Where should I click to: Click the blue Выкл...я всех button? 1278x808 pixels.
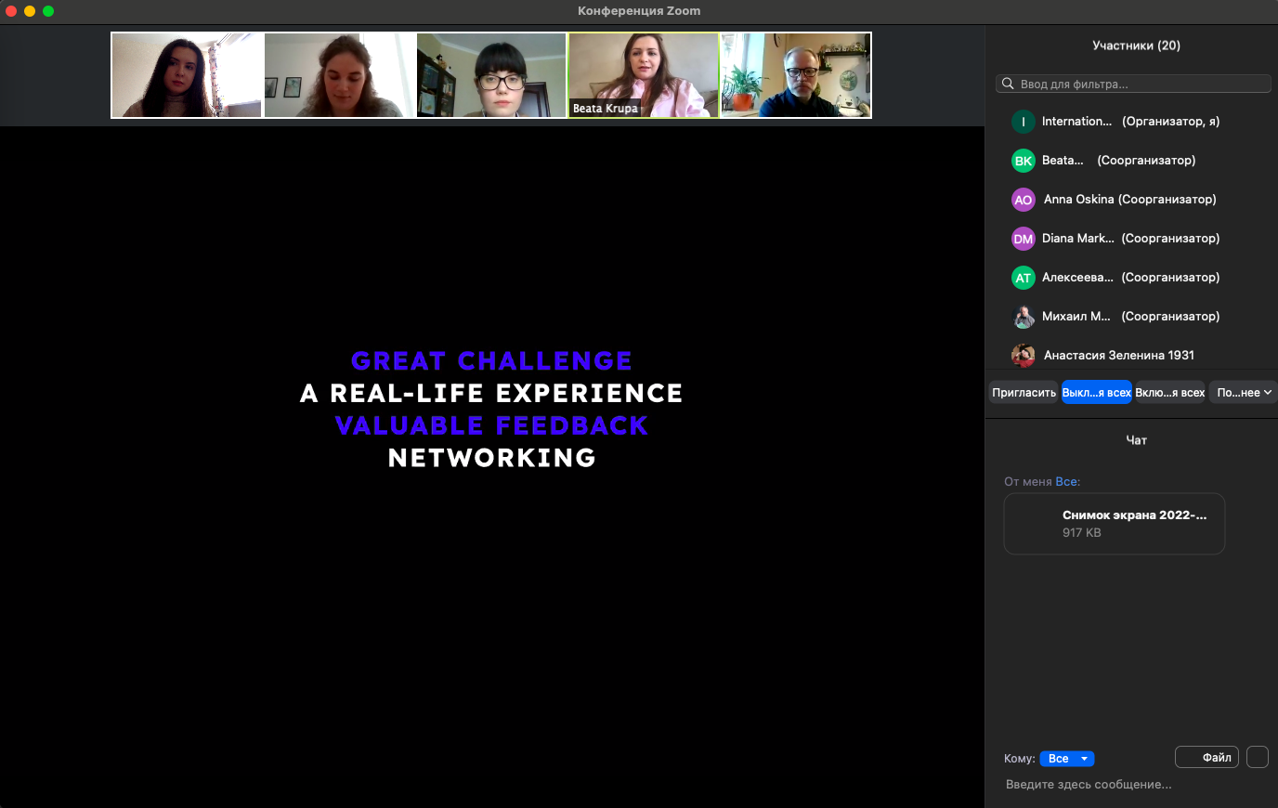(1096, 393)
